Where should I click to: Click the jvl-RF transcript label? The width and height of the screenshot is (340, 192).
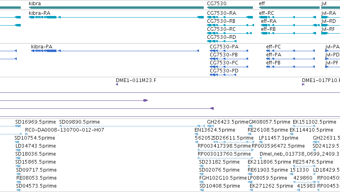pyautogui.click(x=328, y=29)
